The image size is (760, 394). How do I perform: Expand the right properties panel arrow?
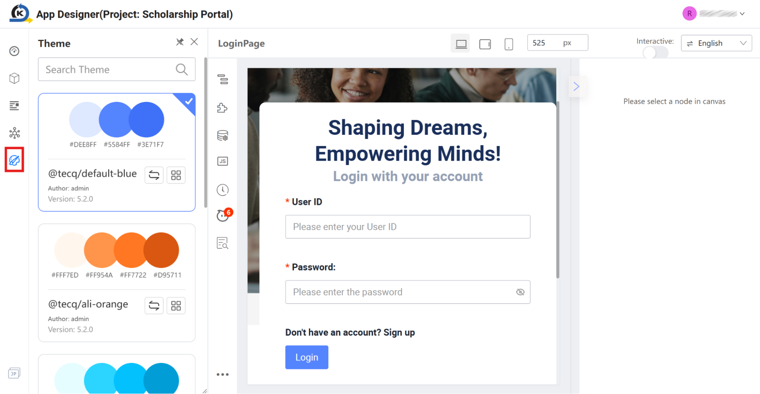pos(576,87)
